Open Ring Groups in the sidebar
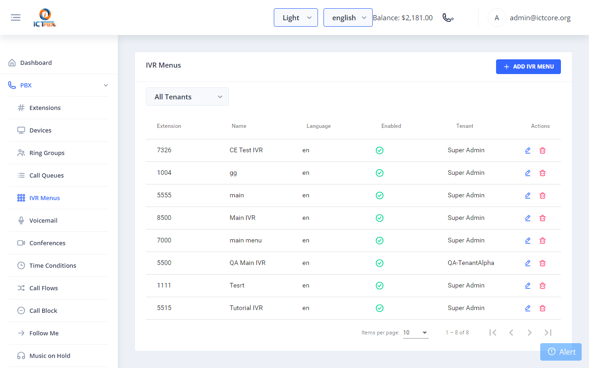Screen dimensions: 589x368 (x=59, y=153)
